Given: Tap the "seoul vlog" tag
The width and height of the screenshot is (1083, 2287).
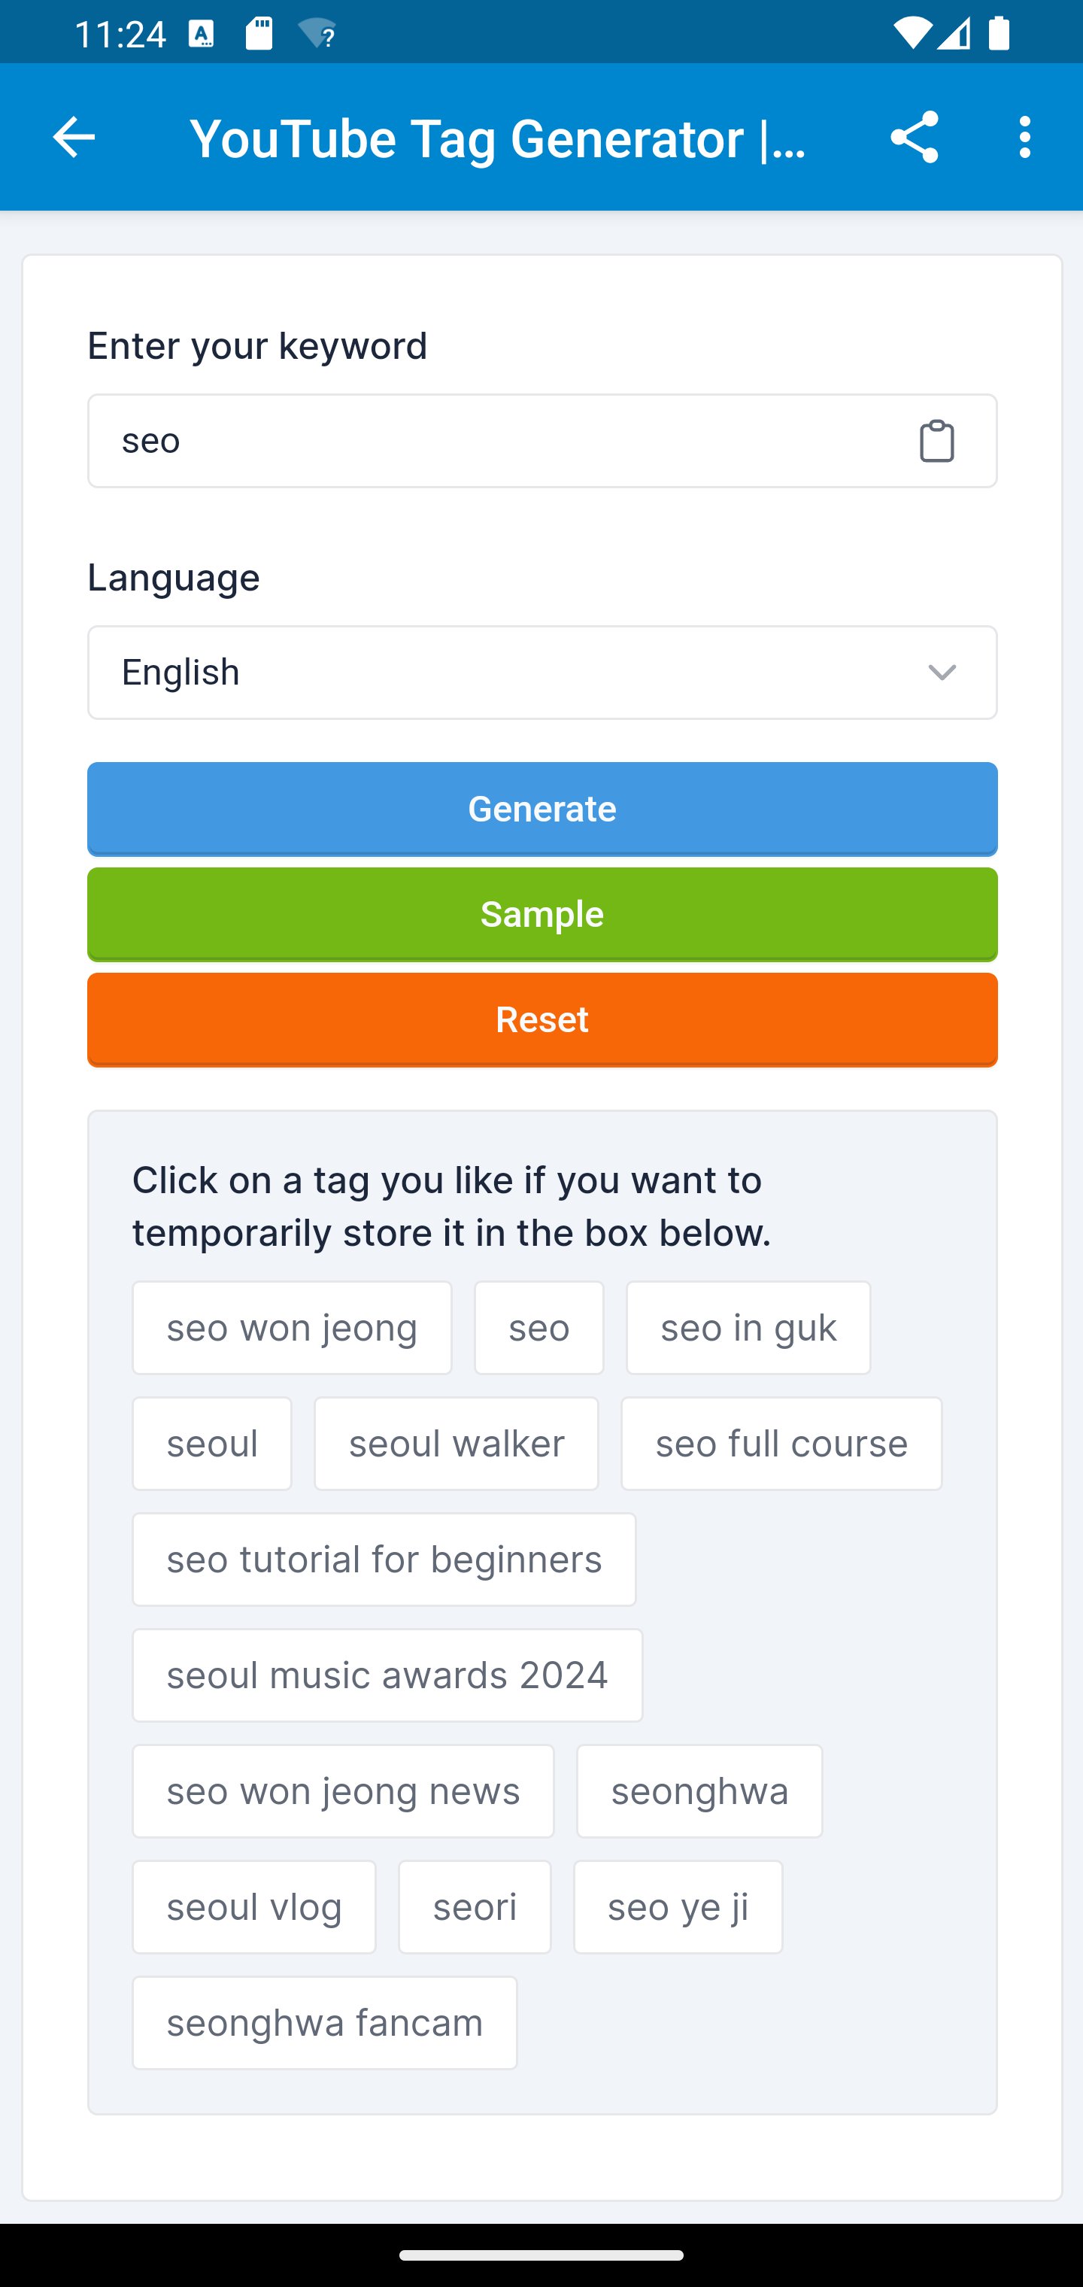Looking at the screenshot, I should click(254, 1907).
